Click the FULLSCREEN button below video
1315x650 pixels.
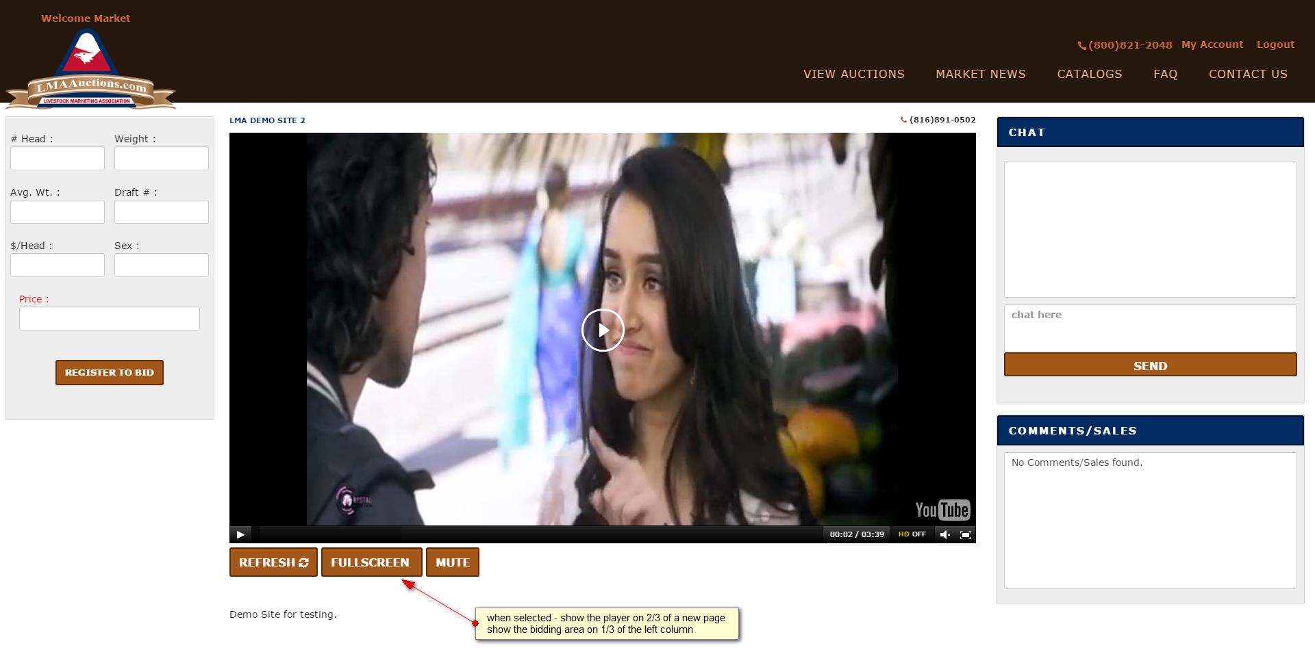pos(371,562)
